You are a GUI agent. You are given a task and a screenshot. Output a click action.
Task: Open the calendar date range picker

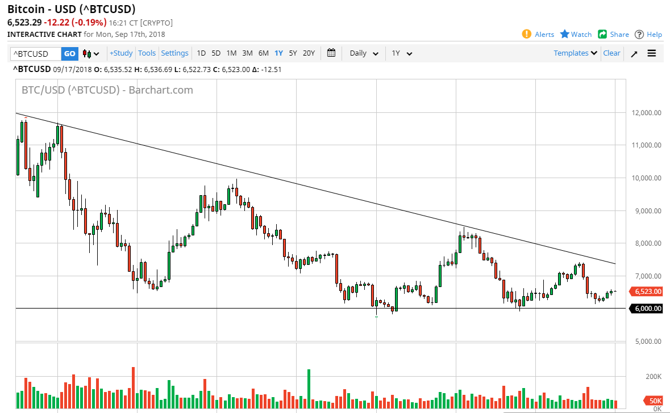point(331,53)
